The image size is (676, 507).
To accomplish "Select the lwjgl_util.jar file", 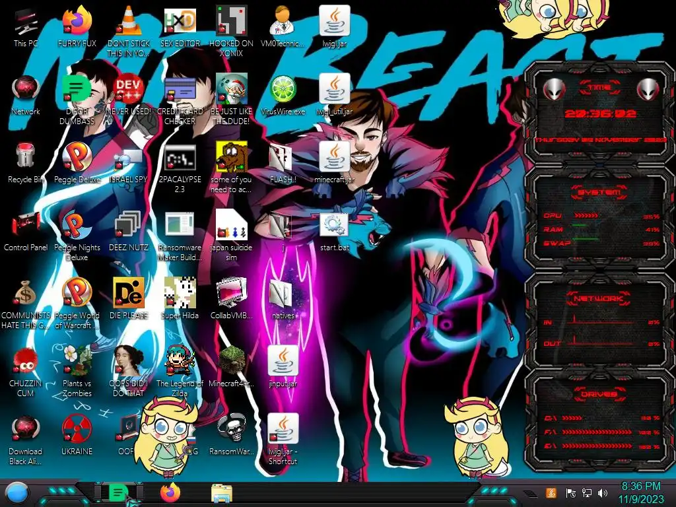I will [334, 89].
